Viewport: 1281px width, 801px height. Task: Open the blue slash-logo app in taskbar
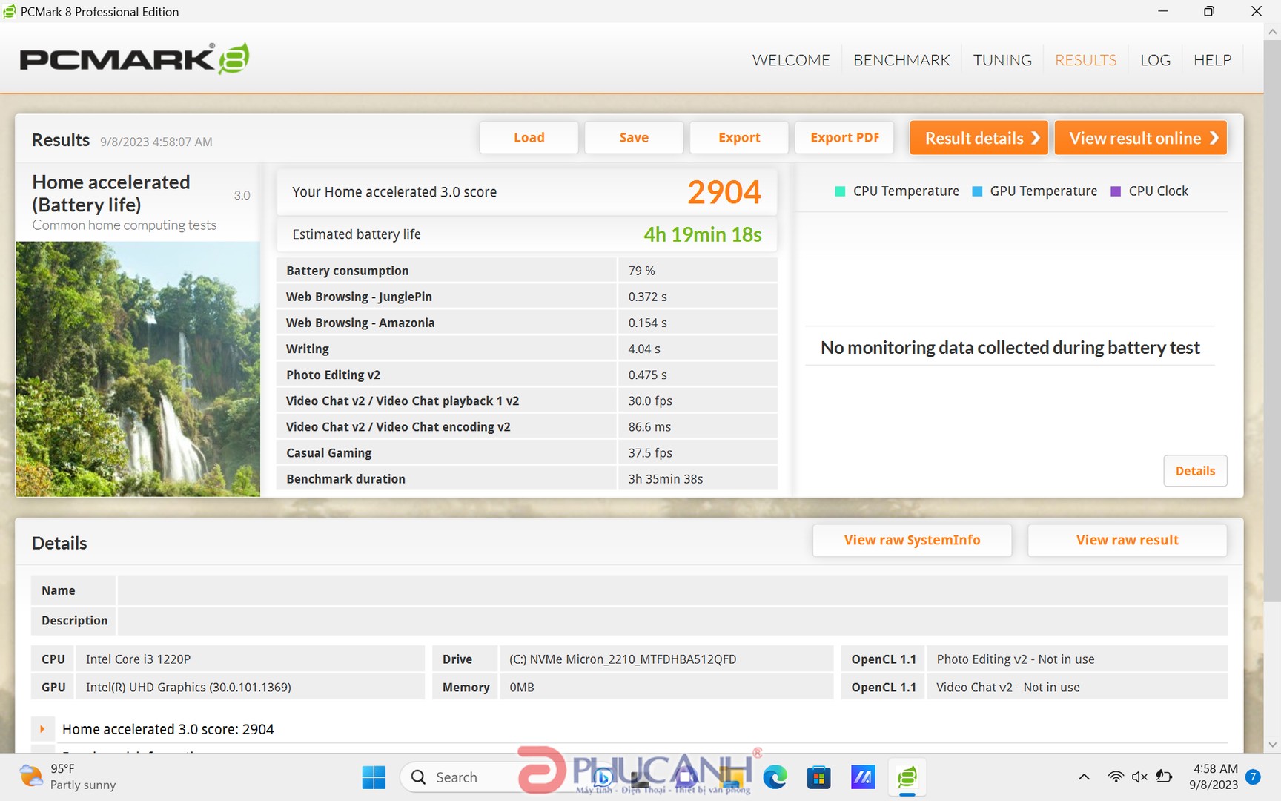pyautogui.click(x=863, y=777)
